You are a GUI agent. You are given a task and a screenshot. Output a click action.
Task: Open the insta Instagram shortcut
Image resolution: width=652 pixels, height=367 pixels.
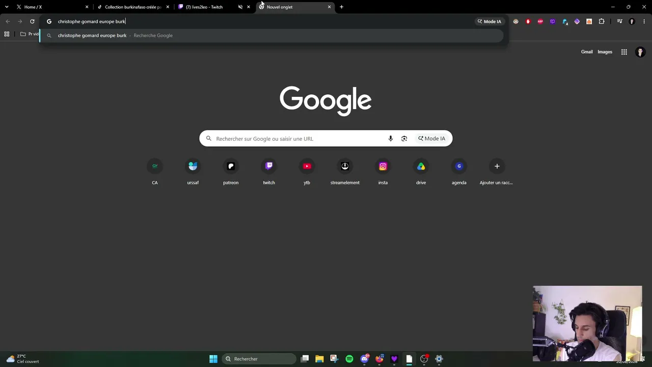[383, 172]
